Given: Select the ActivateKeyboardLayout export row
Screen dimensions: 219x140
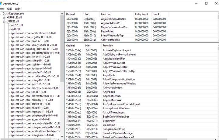Looking at the screenshot, I should pos(117,50).
